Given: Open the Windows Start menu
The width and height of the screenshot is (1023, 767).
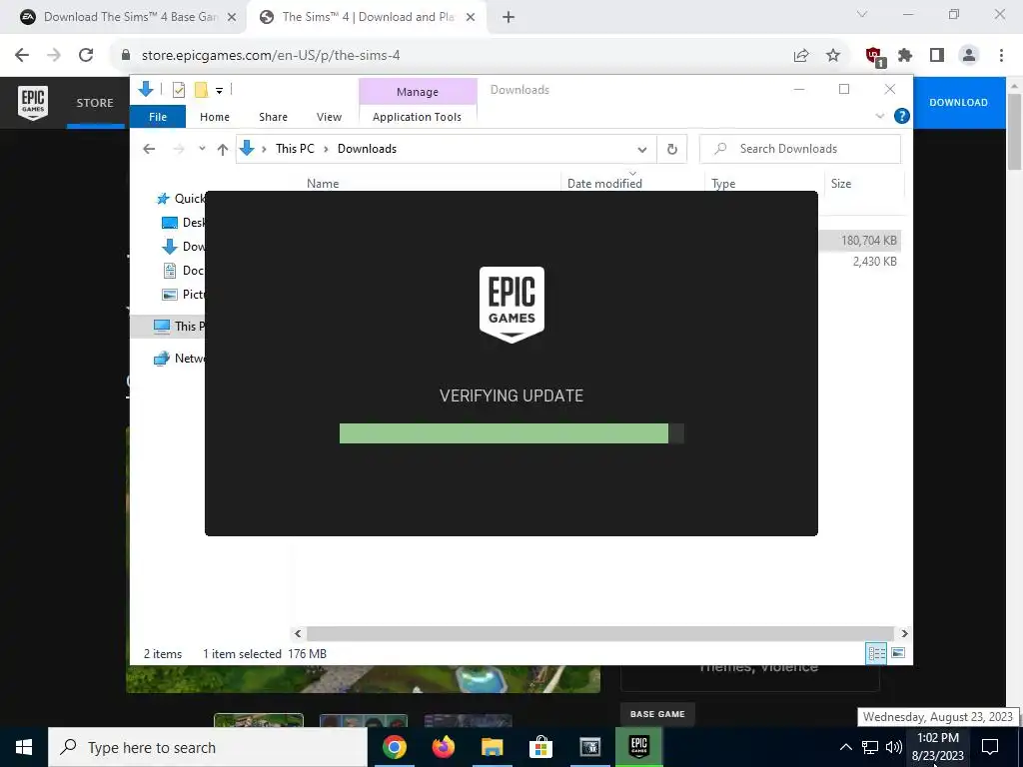Looking at the screenshot, I should click(x=24, y=747).
